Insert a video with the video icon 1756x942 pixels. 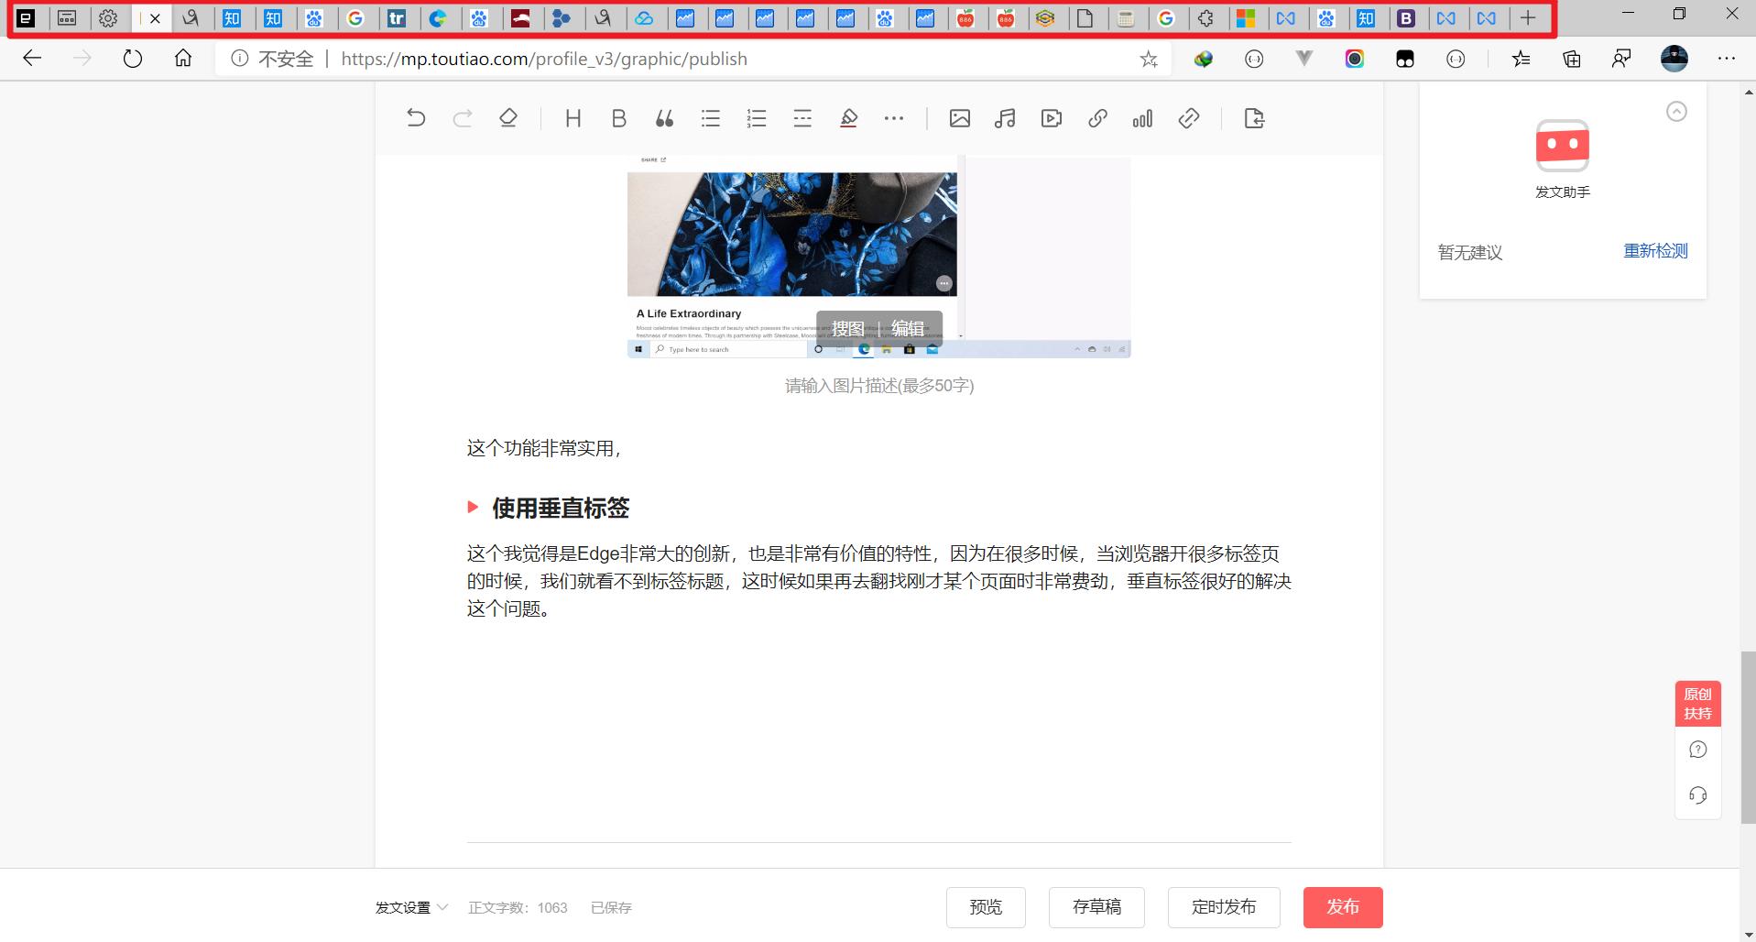pos(1052,117)
